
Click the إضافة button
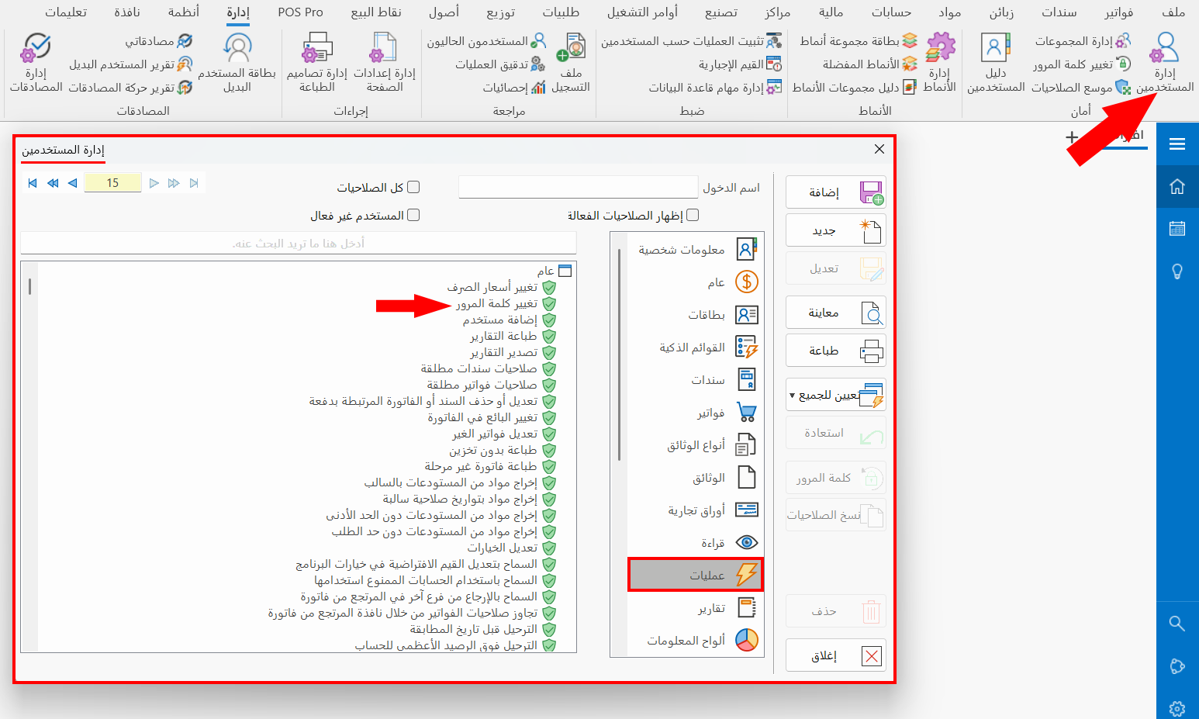pyautogui.click(x=835, y=192)
